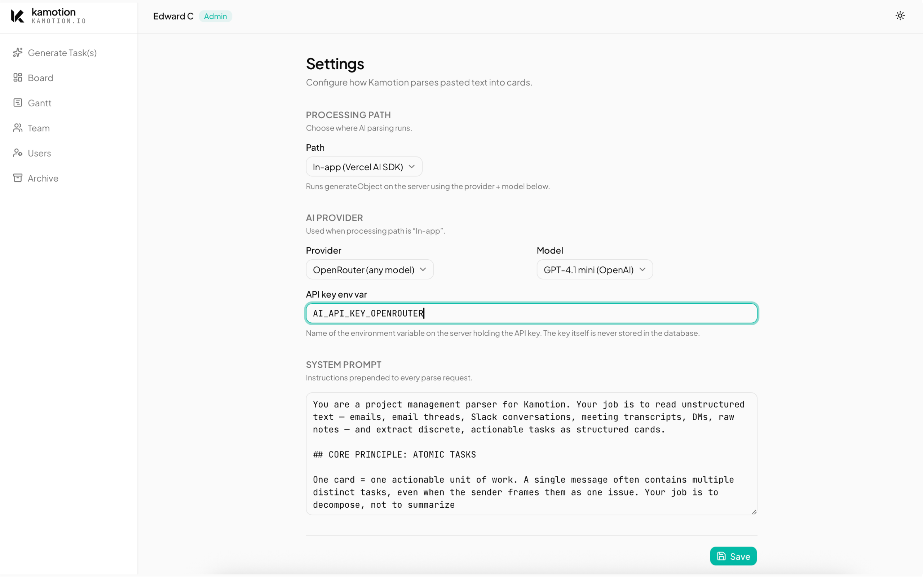
Task: Open Archive from the sidebar
Action: point(43,178)
